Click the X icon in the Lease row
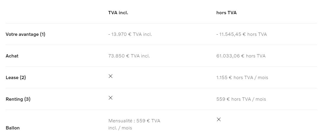 (x=111, y=76)
